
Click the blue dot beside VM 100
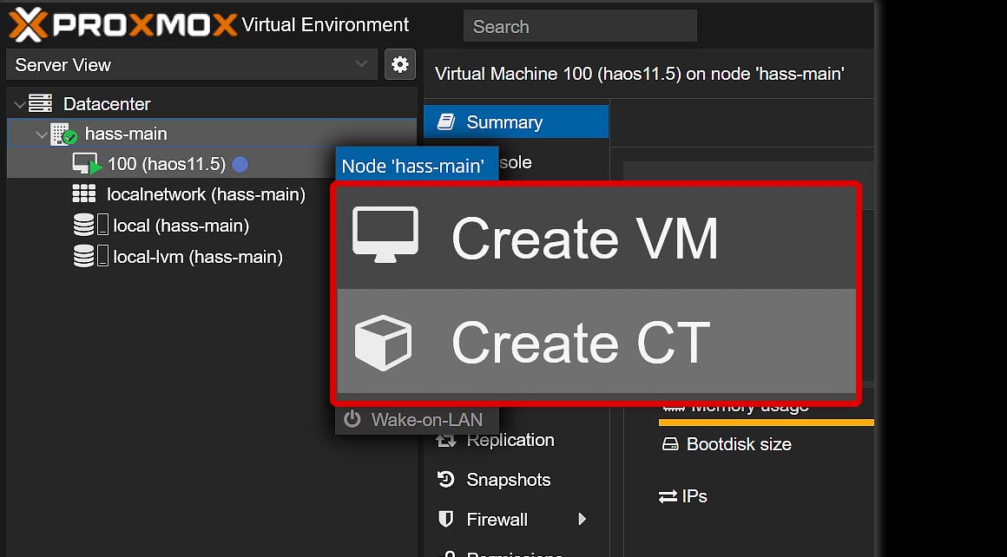tap(240, 165)
